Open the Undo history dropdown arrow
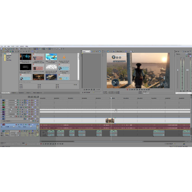The width and height of the screenshot is (192, 192). [x=27, y=49]
